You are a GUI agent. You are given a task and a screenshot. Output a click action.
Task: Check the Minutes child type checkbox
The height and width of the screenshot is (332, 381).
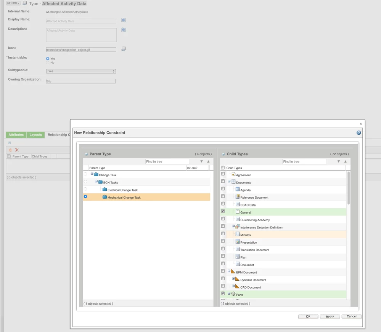tap(223, 233)
